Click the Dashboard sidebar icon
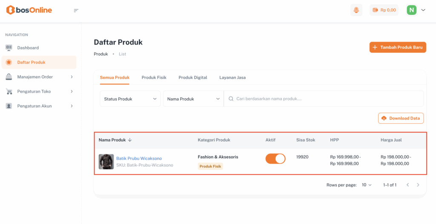 tap(9, 48)
